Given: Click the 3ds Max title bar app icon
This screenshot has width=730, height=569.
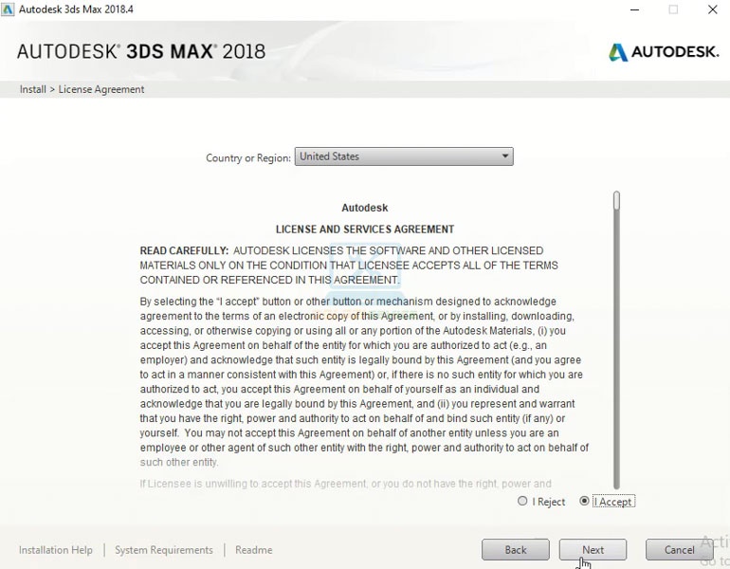Looking at the screenshot, I should [x=8, y=9].
